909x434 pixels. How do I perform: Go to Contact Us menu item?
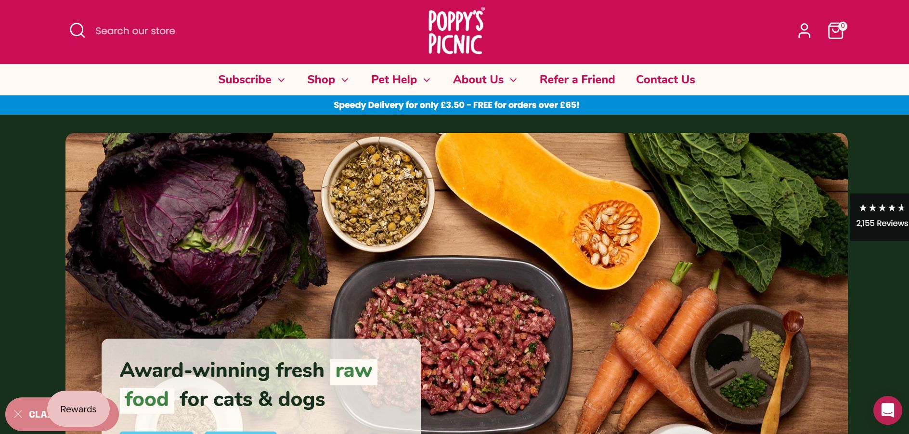point(665,79)
